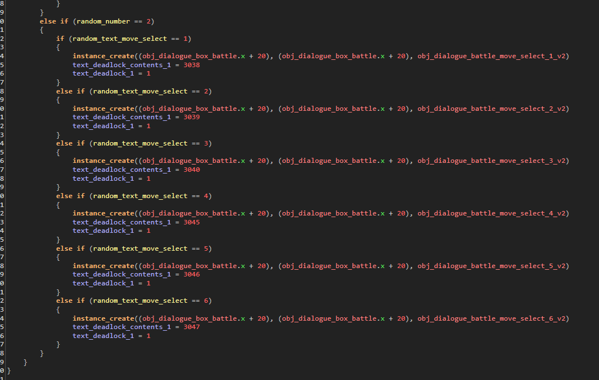Click the number 3045 in the code

click(x=191, y=222)
